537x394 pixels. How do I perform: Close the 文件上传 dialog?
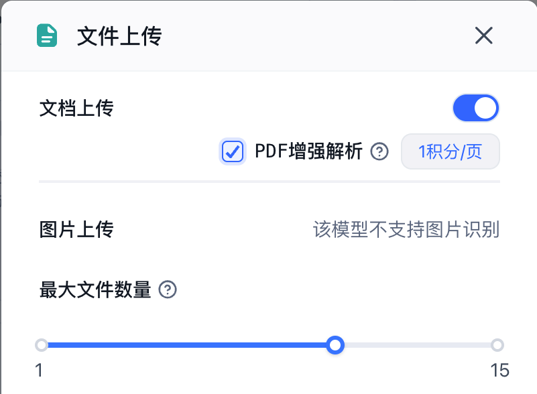[x=484, y=36]
